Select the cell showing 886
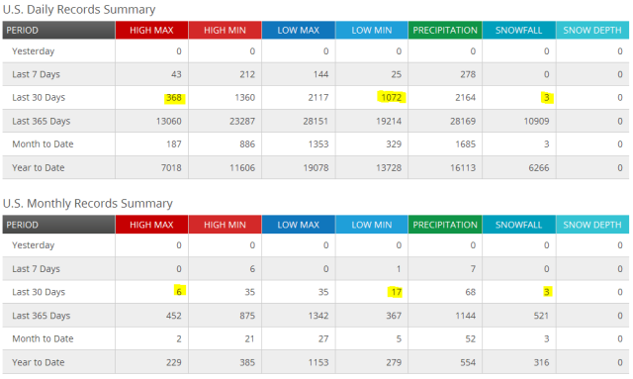Screen dimensions: 633x379 (x=226, y=144)
